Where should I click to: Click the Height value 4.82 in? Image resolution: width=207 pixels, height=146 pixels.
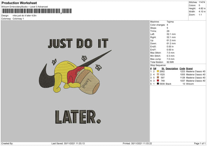(202, 8)
